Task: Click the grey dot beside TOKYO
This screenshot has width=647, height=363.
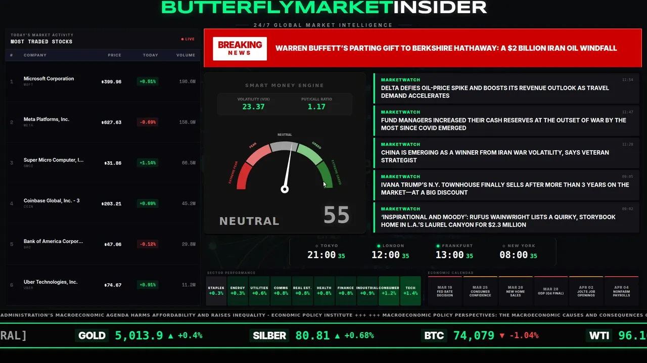Action: click(316, 246)
